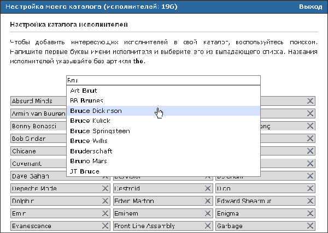Select the JT Bruce suggestion
Viewport: 328px width, 233px height.
coord(85,171)
